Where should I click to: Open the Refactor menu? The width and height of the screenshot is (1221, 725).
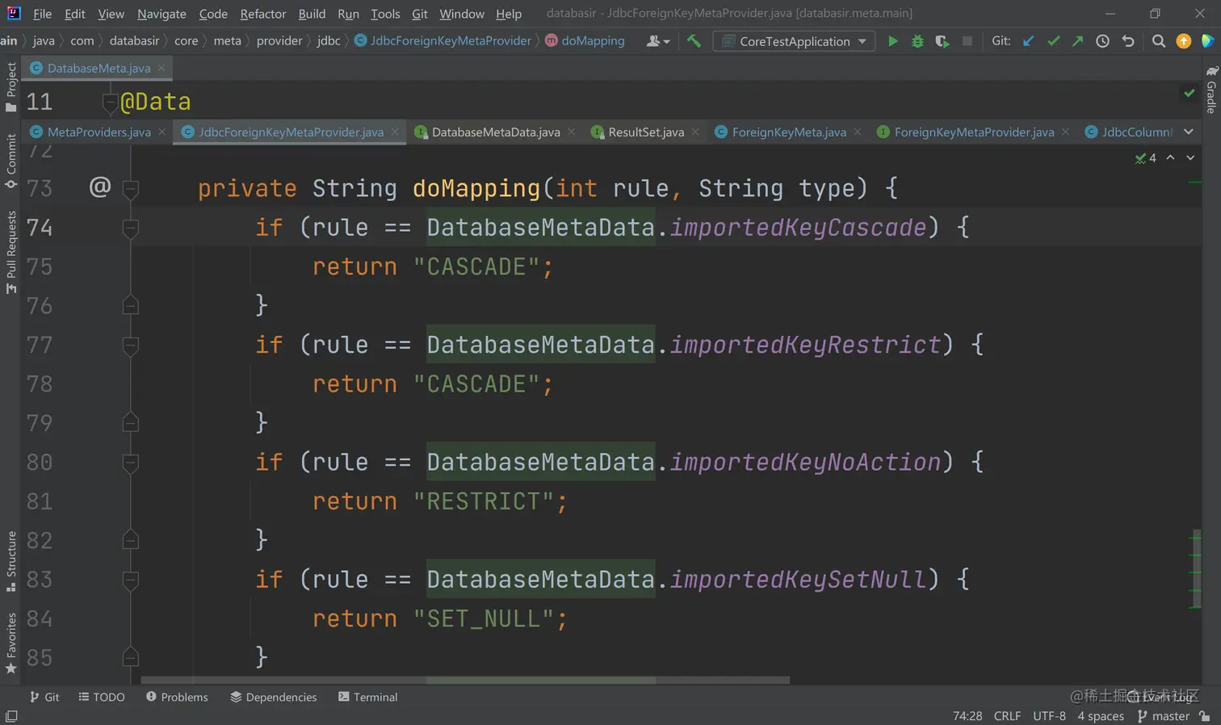click(263, 14)
